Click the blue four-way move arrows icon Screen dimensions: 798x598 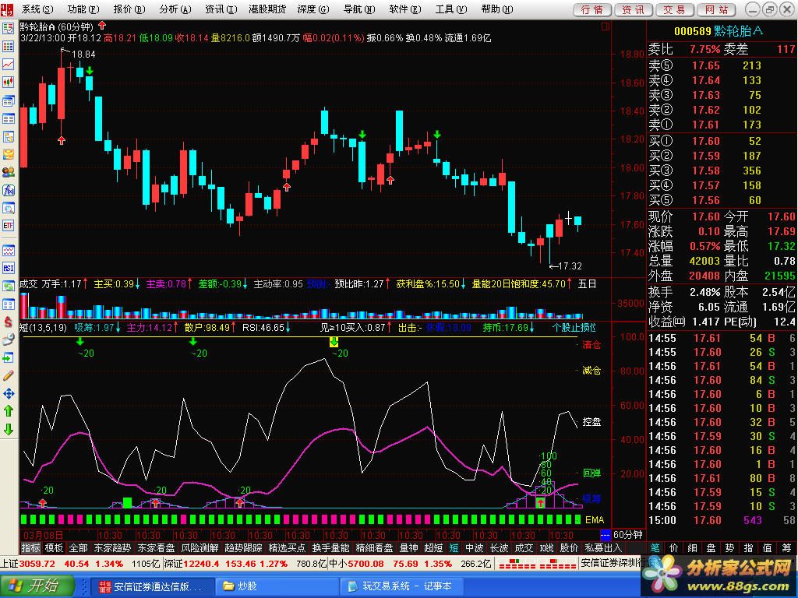click(8, 393)
